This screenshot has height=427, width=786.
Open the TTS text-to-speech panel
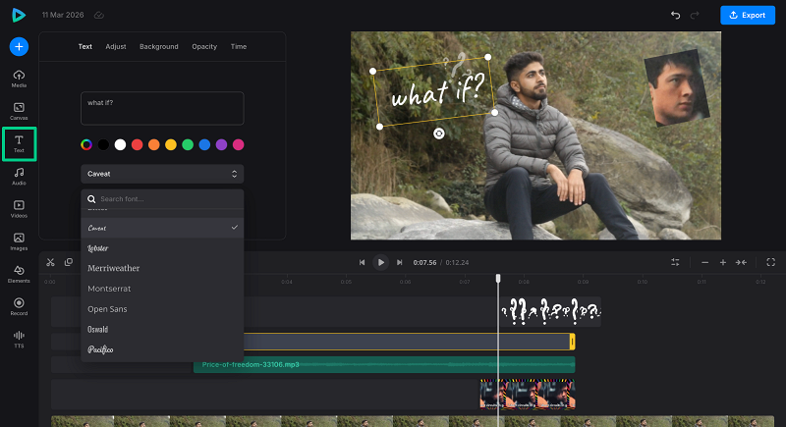pos(19,339)
